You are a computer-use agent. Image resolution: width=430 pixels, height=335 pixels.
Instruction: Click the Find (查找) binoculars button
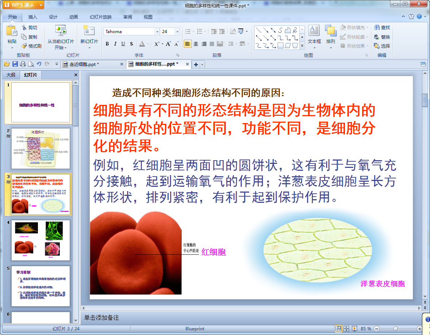pyautogui.click(x=382, y=28)
